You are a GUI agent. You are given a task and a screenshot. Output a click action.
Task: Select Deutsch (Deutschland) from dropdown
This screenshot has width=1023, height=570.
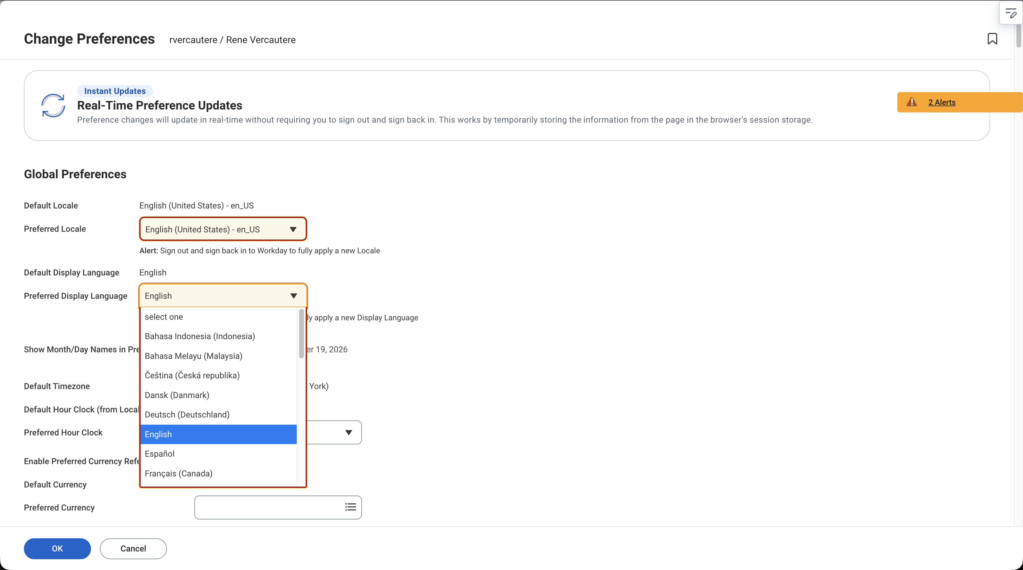click(x=218, y=414)
